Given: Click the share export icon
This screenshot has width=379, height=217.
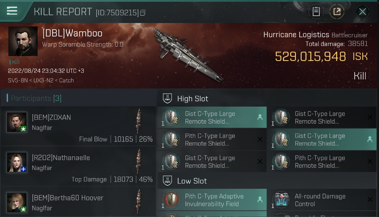Looking at the screenshot, I should pos(337,11).
